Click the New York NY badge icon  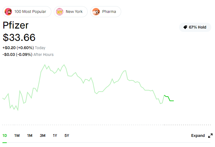tap(60, 12)
